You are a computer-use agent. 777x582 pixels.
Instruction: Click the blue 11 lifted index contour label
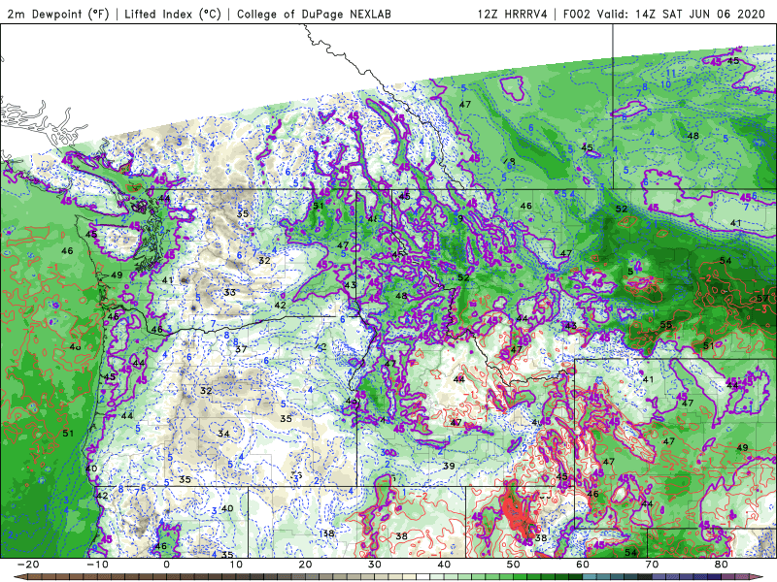point(670,73)
